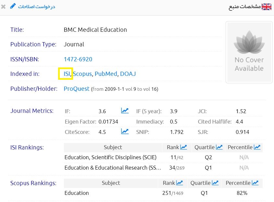Click Scopus Rankings Percentile chart icon

(x=255, y=183)
